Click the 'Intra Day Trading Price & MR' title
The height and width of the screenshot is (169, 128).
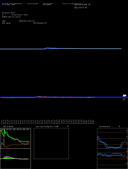pyautogui.click(x=47, y=126)
